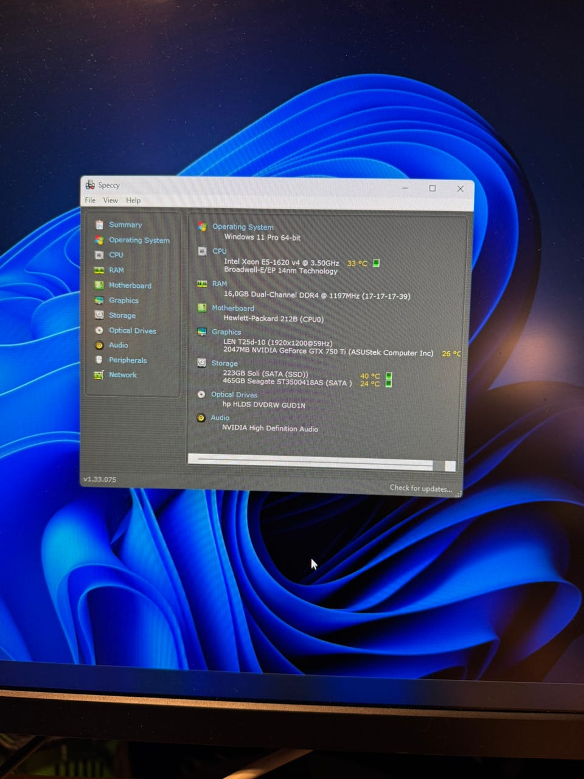Click the green CPU temperature indicator at 33 °C
The width and height of the screenshot is (584, 779).
(x=376, y=263)
